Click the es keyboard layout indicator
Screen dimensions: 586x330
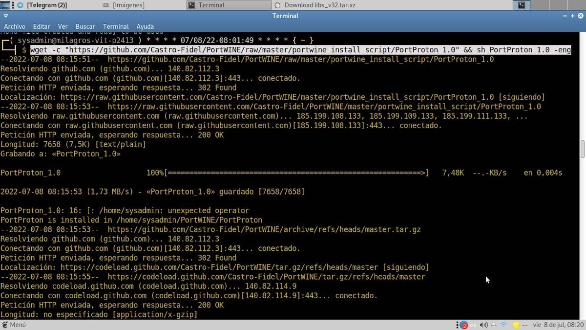click(473, 325)
